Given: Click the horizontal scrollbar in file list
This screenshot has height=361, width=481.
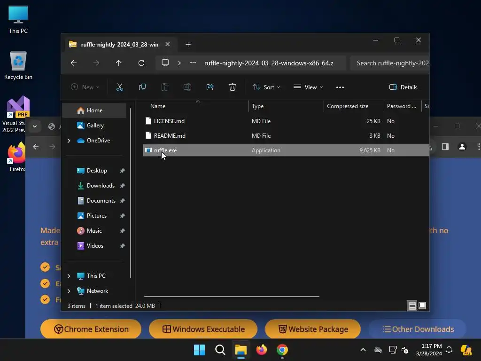Looking at the screenshot, I should point(232,297).
